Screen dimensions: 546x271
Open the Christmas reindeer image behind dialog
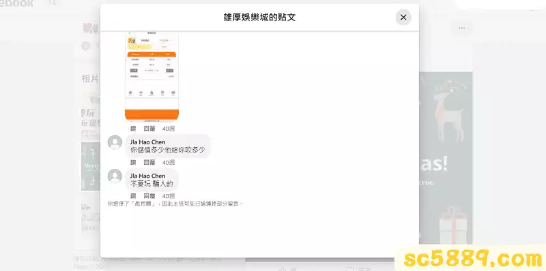446,158
